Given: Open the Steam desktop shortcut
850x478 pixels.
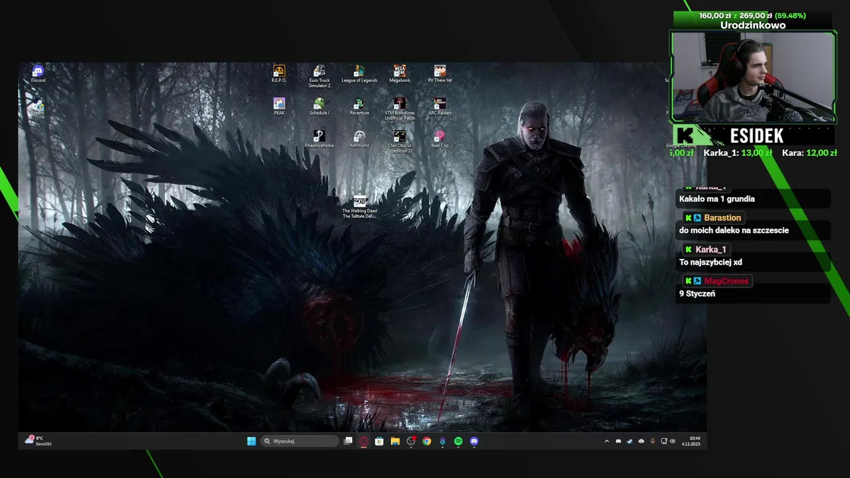Looking at the screenshot, I should [x=38, y=107].
